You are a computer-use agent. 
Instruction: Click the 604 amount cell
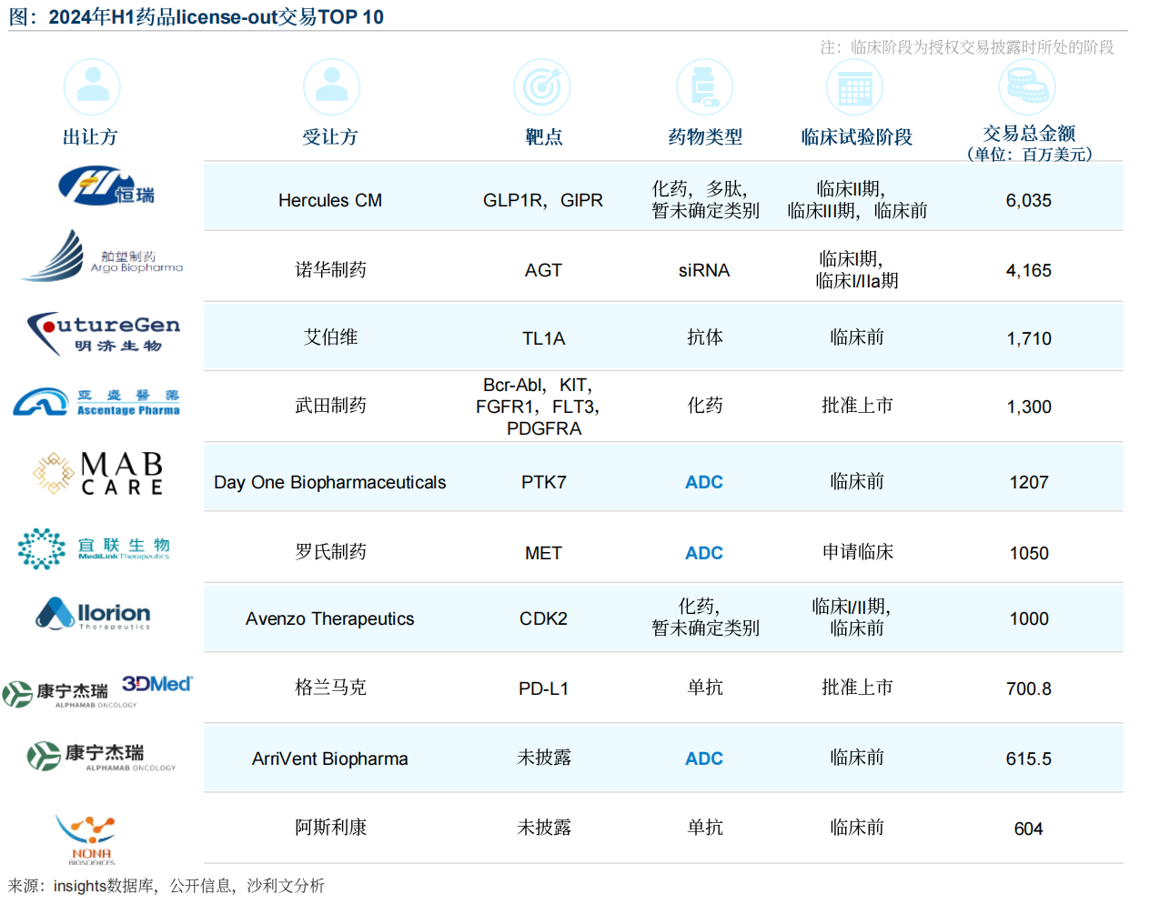(x=1029, y=829)
